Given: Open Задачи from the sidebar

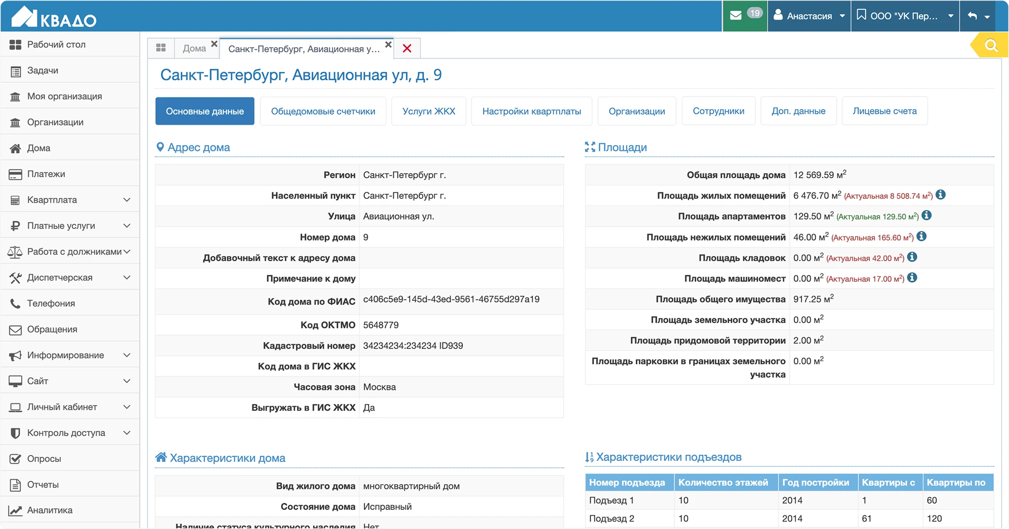Looking at the screenshot, I should [43, 70].
